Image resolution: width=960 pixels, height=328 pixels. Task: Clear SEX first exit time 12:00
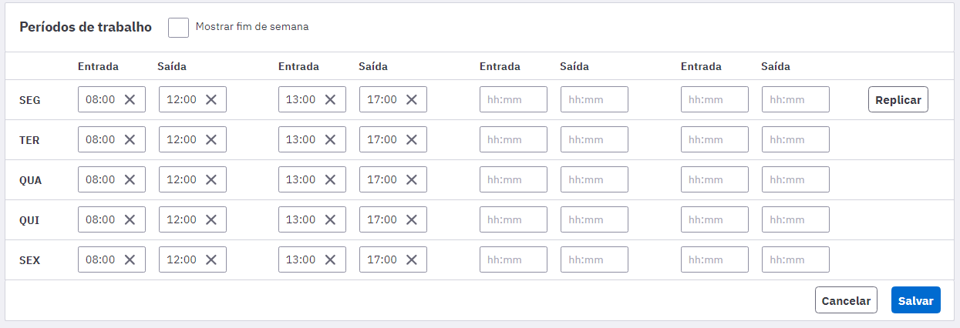(211, 259)
